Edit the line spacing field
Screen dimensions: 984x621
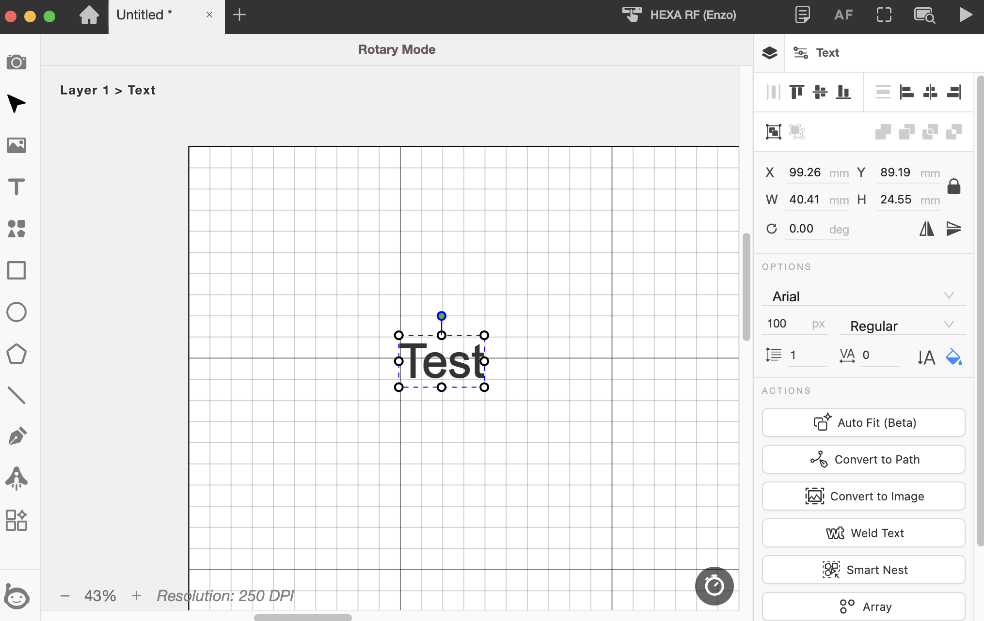click(807, 355)
